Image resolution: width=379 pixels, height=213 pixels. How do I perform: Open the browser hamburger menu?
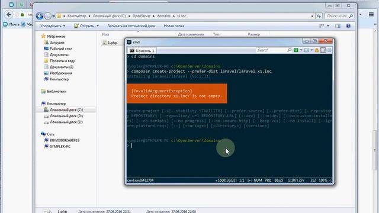[x=371, y=14]
